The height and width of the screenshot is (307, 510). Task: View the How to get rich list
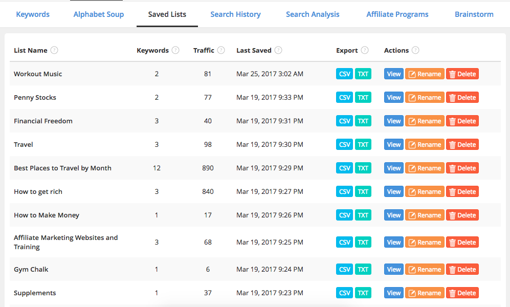[393, 191]
